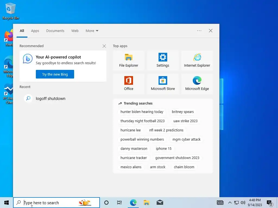Viewport: 278px width, 208px height.
Task: Click the Try the new Bing button
Action: [55, 74]
